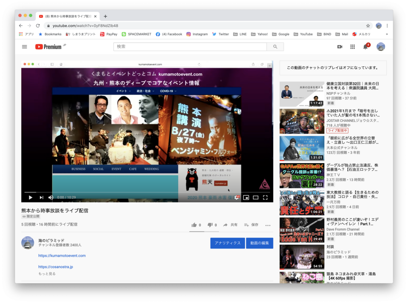The image size is (408, 303).
Task: Save the video with the 保存 icon
Action: pyautogui.click(x=247, y=225)
